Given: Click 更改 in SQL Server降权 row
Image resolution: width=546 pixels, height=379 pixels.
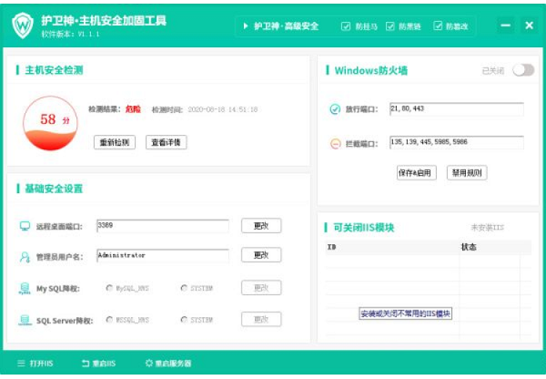Looking at the screenshot, I should pyautogui.click(x=261, y=319).
